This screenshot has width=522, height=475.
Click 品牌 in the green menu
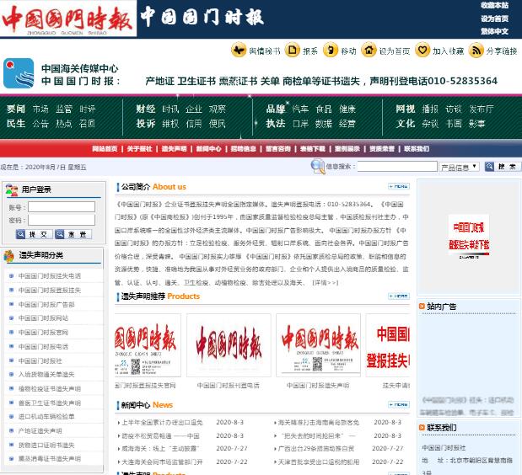coord(275,109)
